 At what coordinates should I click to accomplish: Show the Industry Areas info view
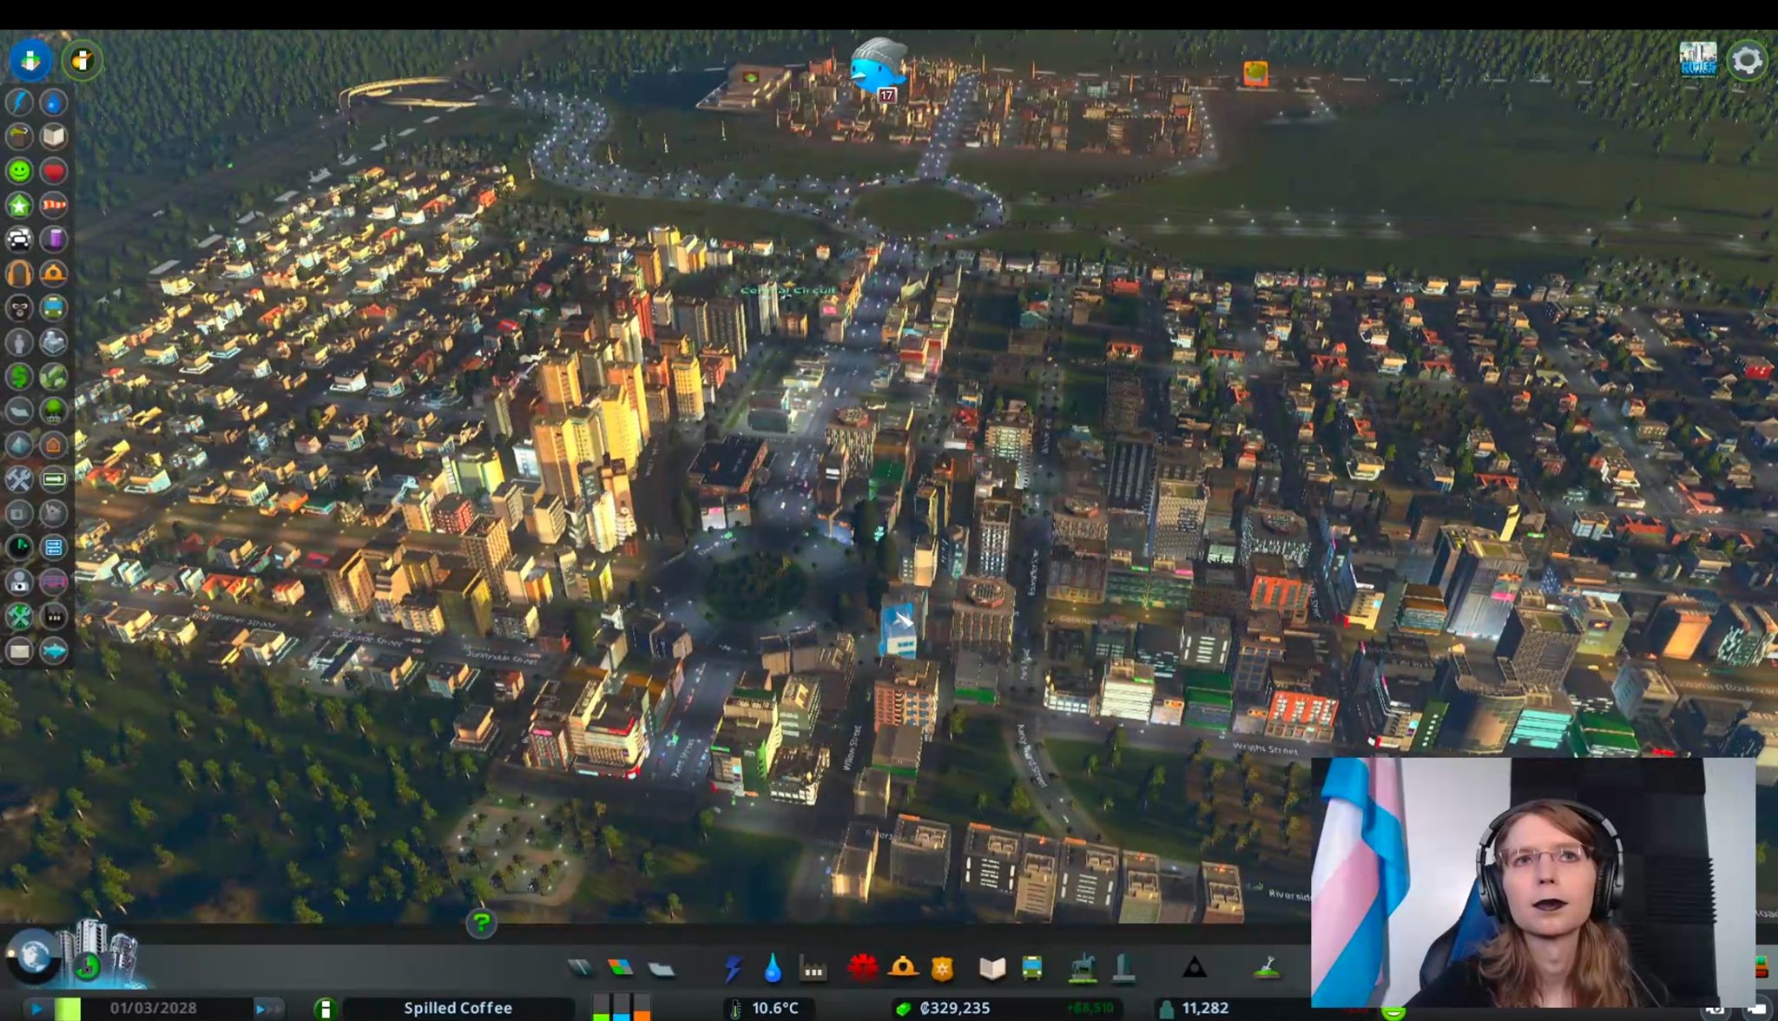pyautogui.click(x=54, y=616)
